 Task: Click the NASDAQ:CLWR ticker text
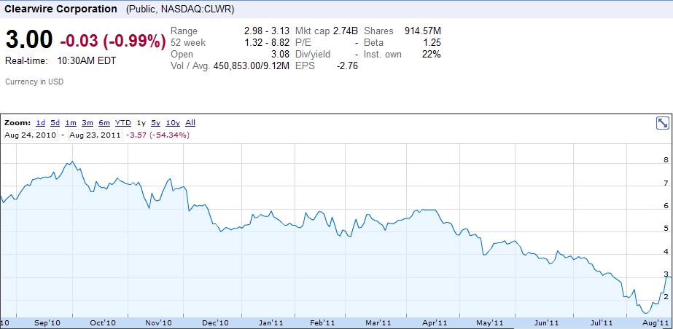pyautogui.click(x=197, y=9)
